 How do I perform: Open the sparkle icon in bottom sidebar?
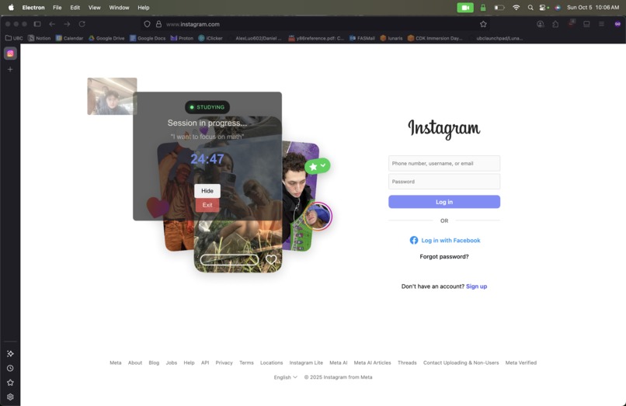[x=10, y=354]
